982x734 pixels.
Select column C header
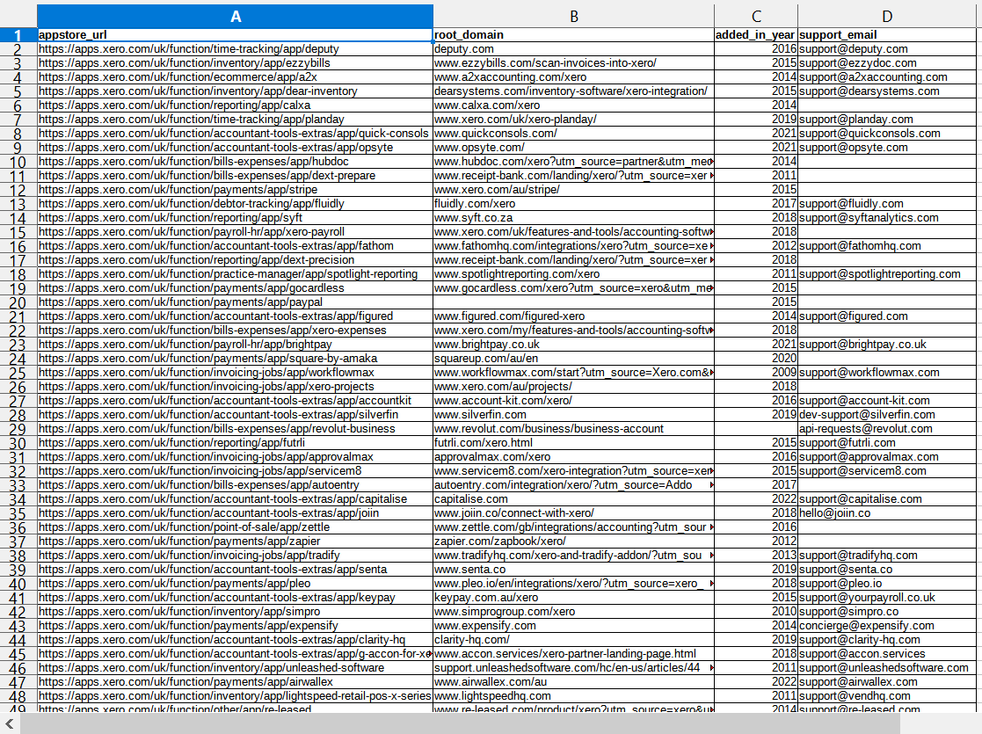(756, 16)
